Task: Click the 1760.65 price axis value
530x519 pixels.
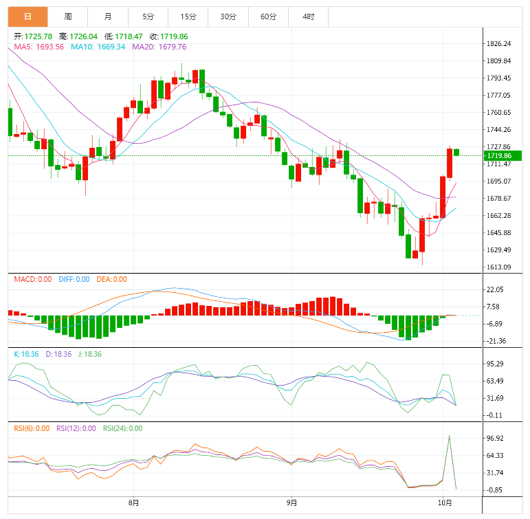Action: [498, 113]
